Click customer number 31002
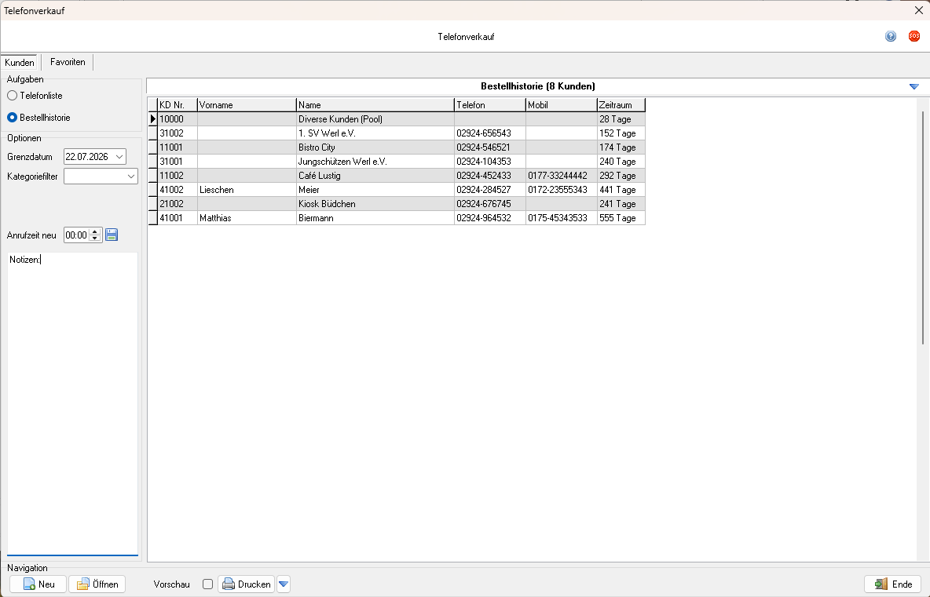930x597 pixels. pos(177,133)
